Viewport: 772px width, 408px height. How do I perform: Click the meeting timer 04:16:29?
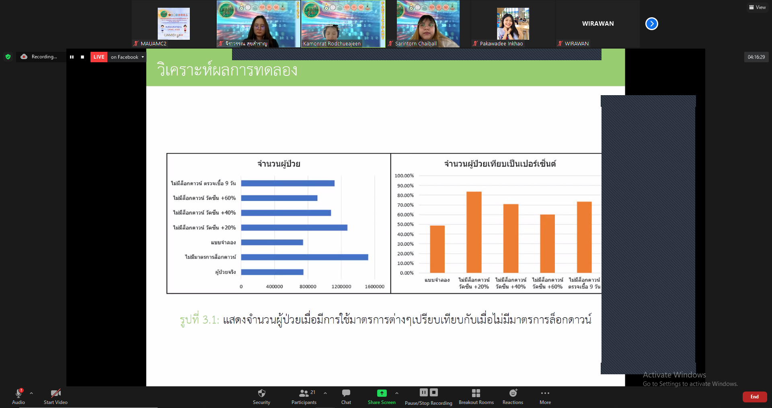(x=756, y=57)
